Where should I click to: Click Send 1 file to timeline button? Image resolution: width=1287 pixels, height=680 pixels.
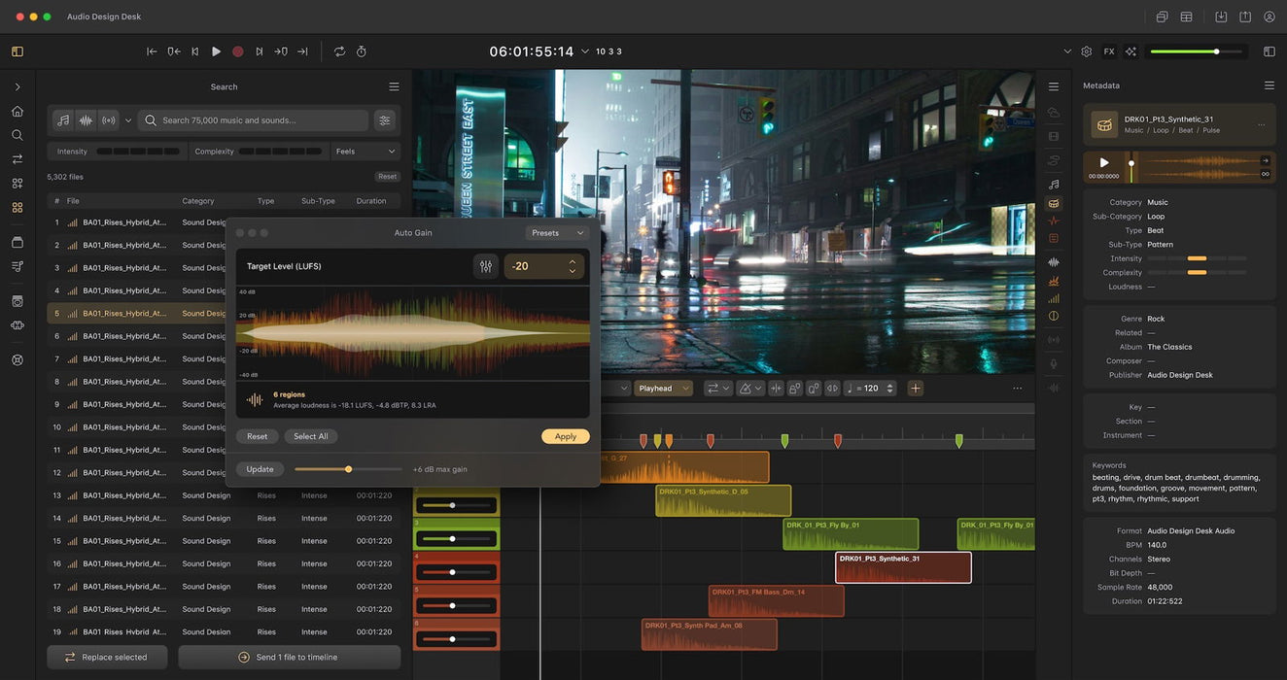click(x=289, y=658)
